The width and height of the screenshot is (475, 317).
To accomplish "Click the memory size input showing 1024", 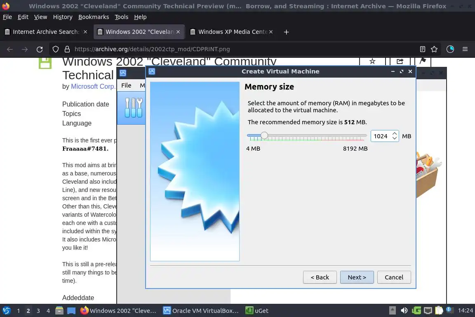I will (x=381, y=136).
